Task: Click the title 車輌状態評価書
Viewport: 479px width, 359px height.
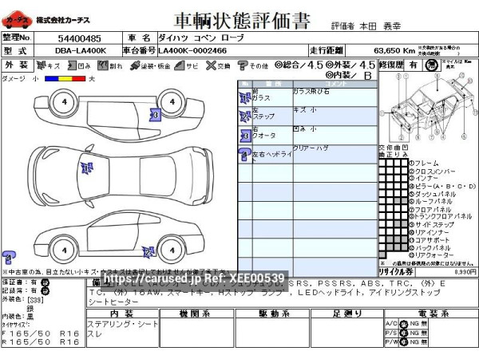Action: 242,21
